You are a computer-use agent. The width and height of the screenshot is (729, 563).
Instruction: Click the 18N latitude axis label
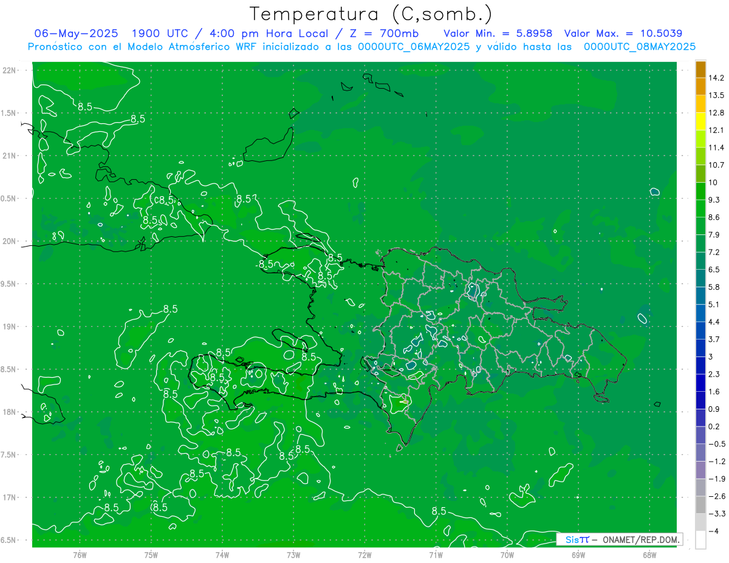click(x=10, y=412)
